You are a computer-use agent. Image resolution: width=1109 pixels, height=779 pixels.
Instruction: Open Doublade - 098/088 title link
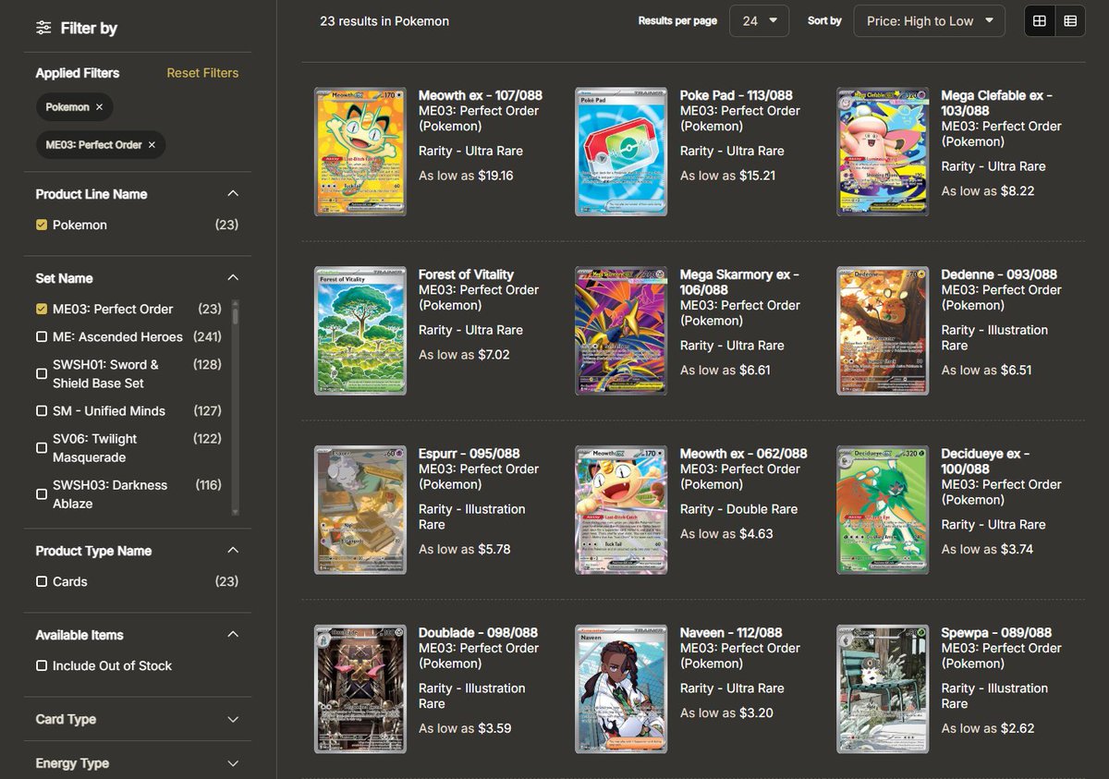pyautogui.click(x=479, y=633)
